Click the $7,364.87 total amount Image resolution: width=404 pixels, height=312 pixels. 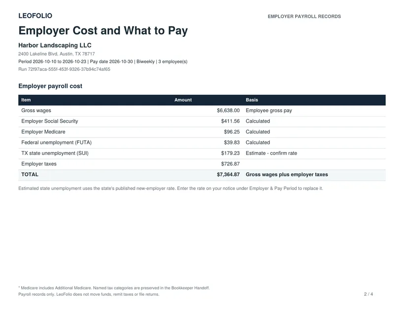tap(228, 175)
